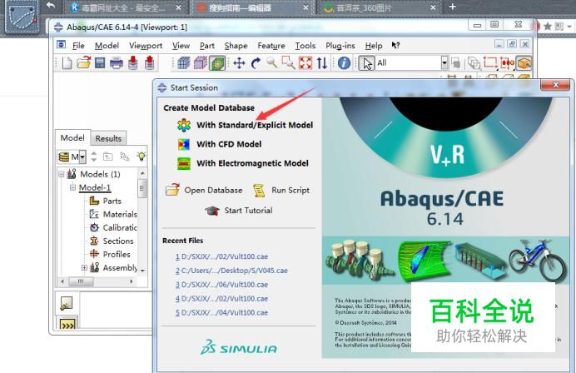576x373 pixels.
Task: Click the selection arrow tool icon
Action: (366, 63)
